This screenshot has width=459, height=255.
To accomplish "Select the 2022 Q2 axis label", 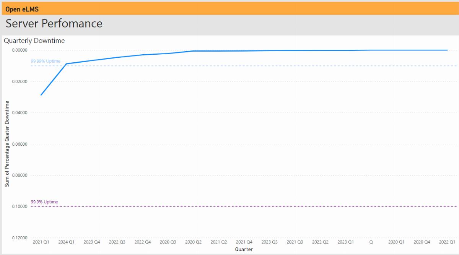I will coord(320,242).
